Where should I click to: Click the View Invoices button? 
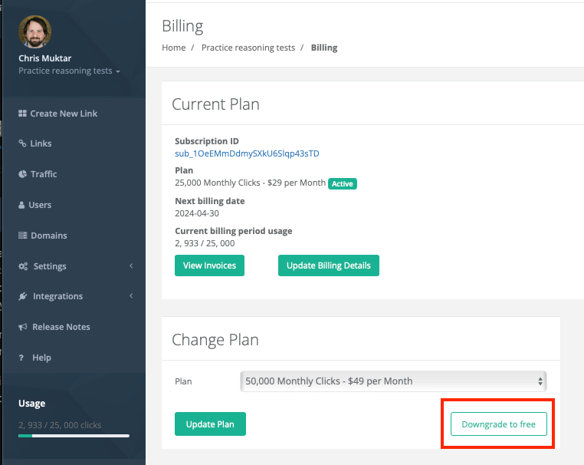point(209,265)
